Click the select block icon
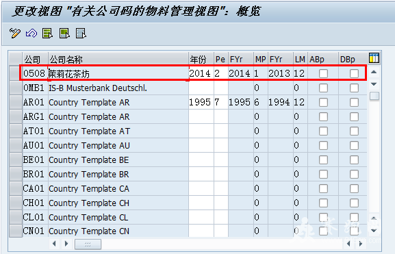 pos(64,34)
